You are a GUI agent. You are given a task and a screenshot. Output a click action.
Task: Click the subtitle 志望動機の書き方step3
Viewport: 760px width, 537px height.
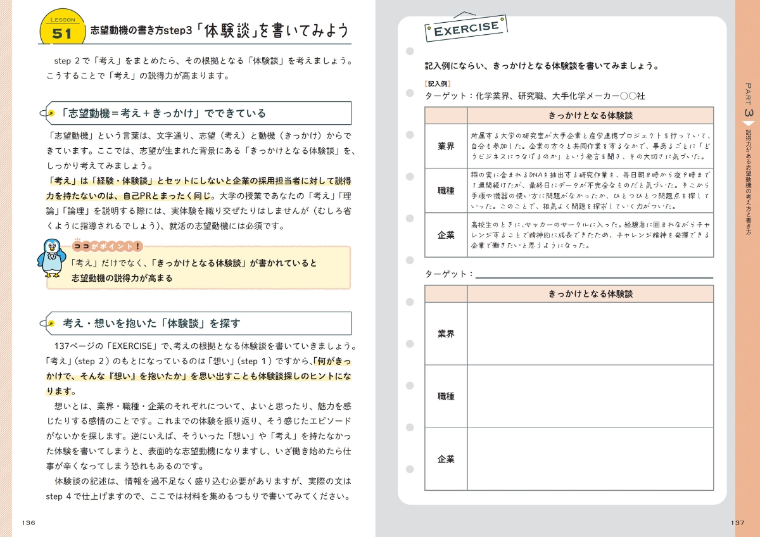pos(141,31)
